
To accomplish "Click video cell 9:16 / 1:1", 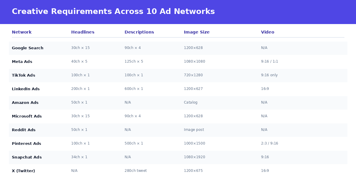I will point(270,61).
